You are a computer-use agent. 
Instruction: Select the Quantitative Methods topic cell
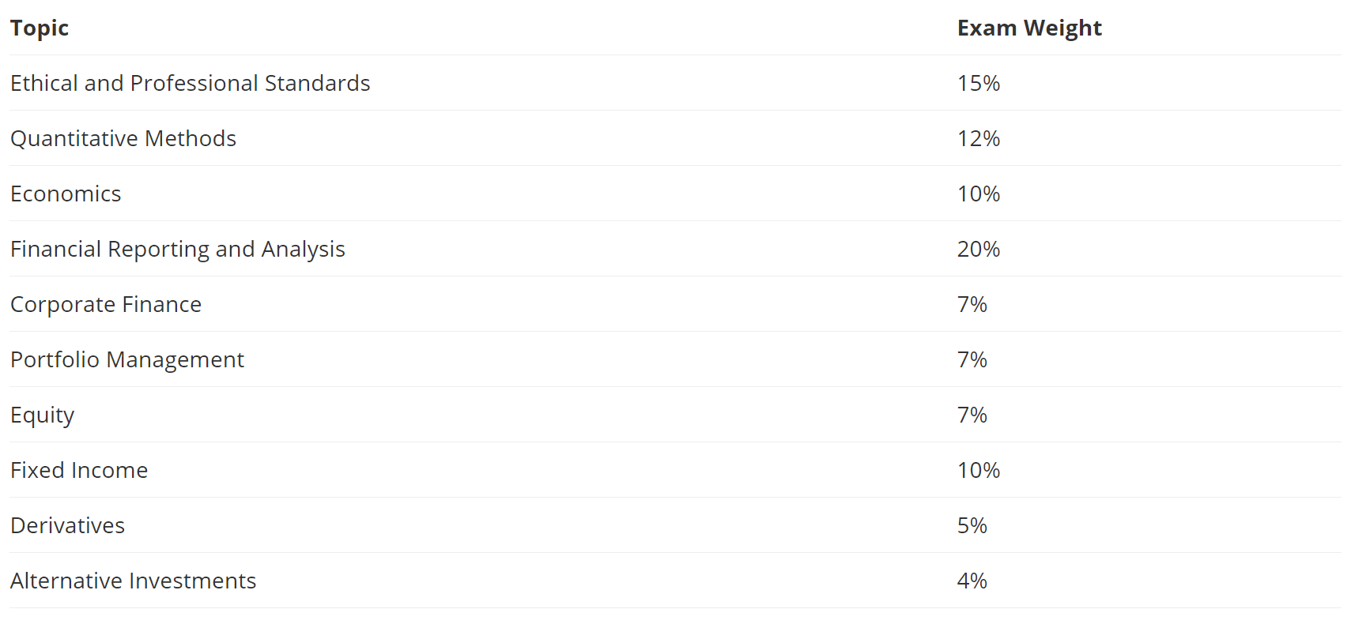point(123,139)
